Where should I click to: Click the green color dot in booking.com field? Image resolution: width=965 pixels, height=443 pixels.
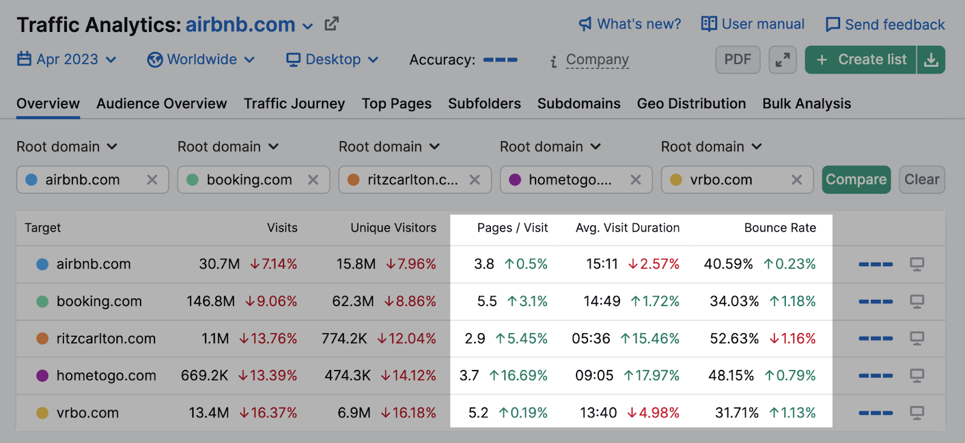tap(192, 180)
